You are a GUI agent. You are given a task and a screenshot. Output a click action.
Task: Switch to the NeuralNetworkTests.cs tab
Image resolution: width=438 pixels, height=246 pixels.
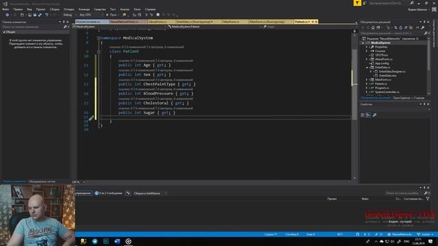(x=128, y=21)
